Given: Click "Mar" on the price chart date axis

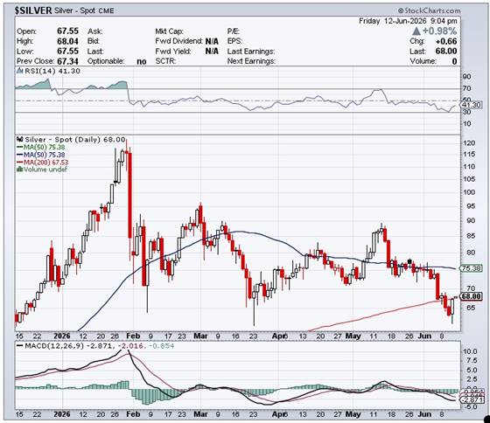Looking at the screenshot, I should click(200, 336).
